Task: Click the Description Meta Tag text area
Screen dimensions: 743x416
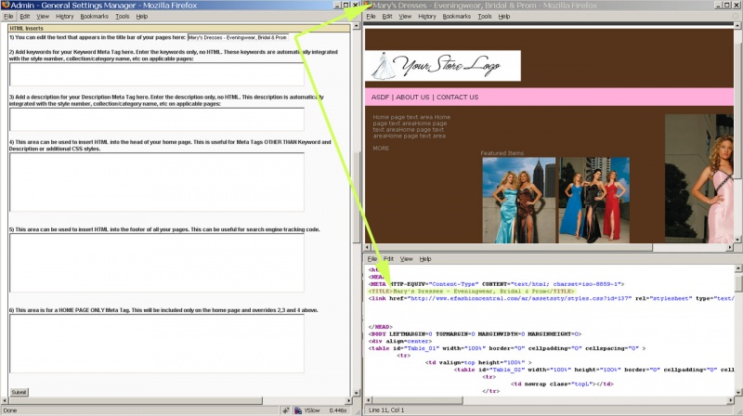Action: pyautogui.click(x=157, y=120)
